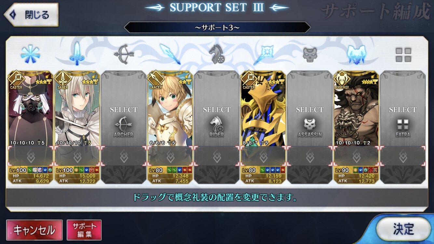Select the Caster class staff icon

tap(263, 54)
